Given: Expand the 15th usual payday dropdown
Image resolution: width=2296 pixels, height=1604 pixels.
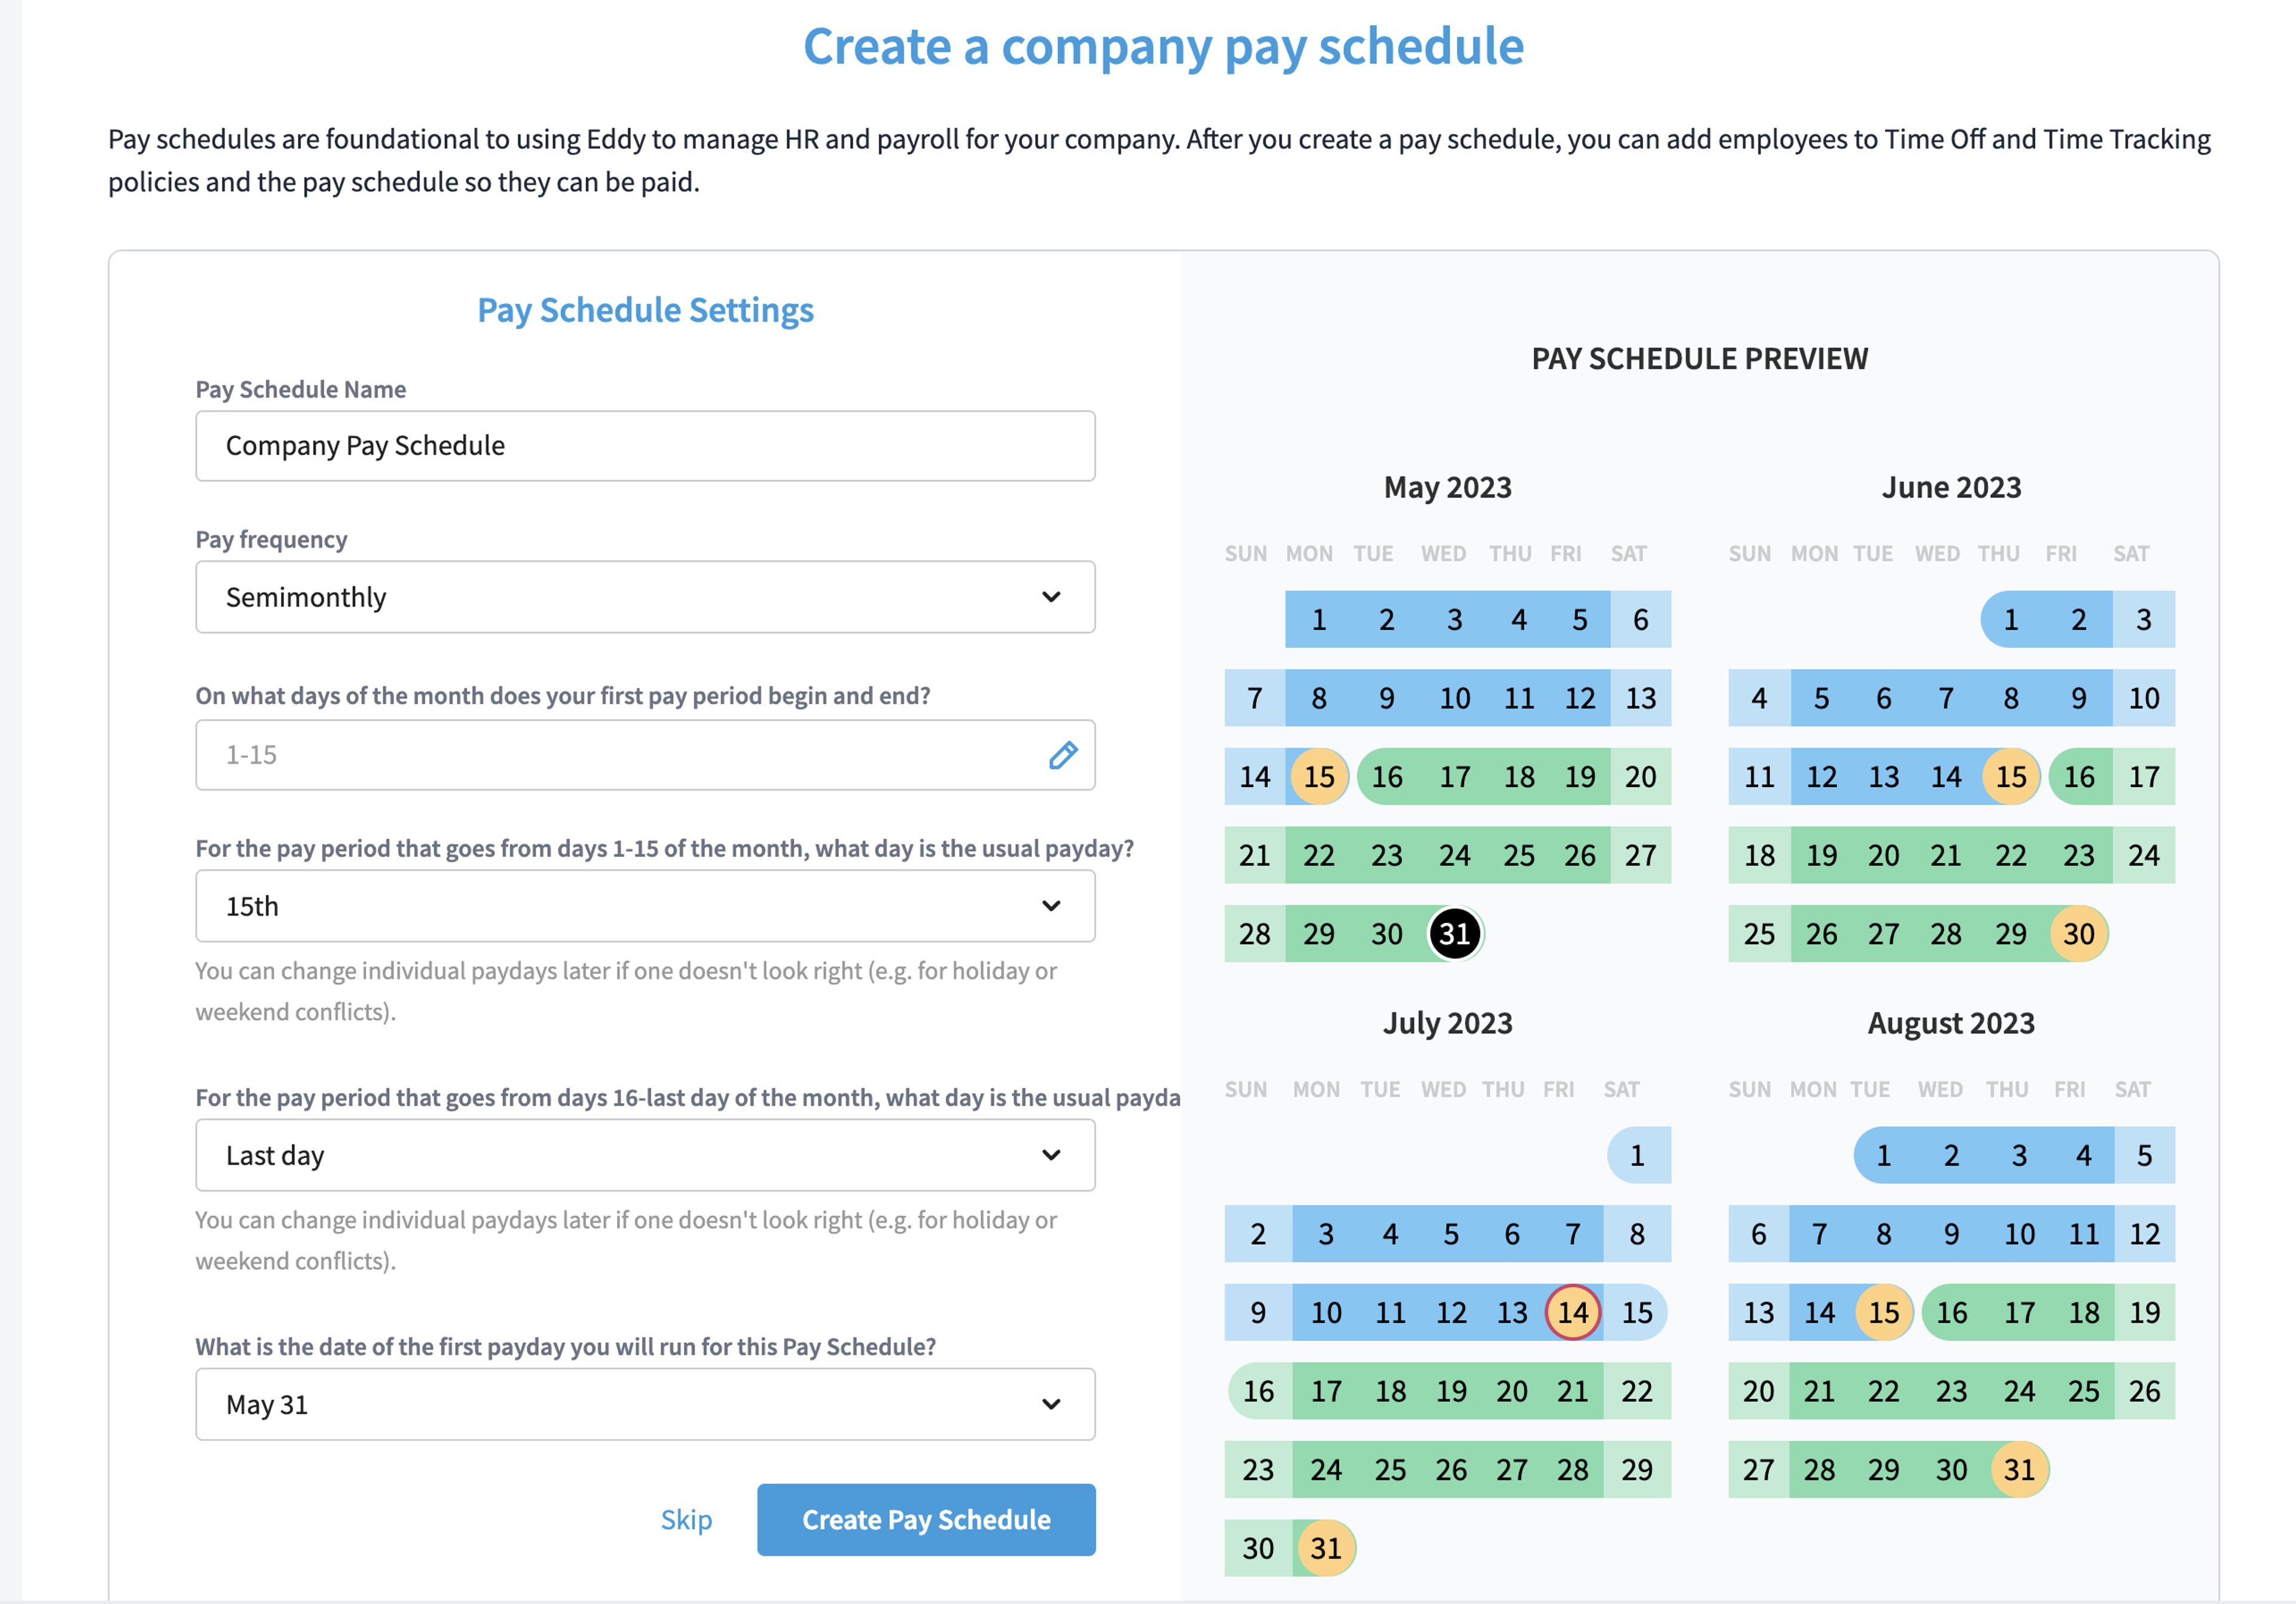Looking at the screenshot, I should tap(645, 905).
